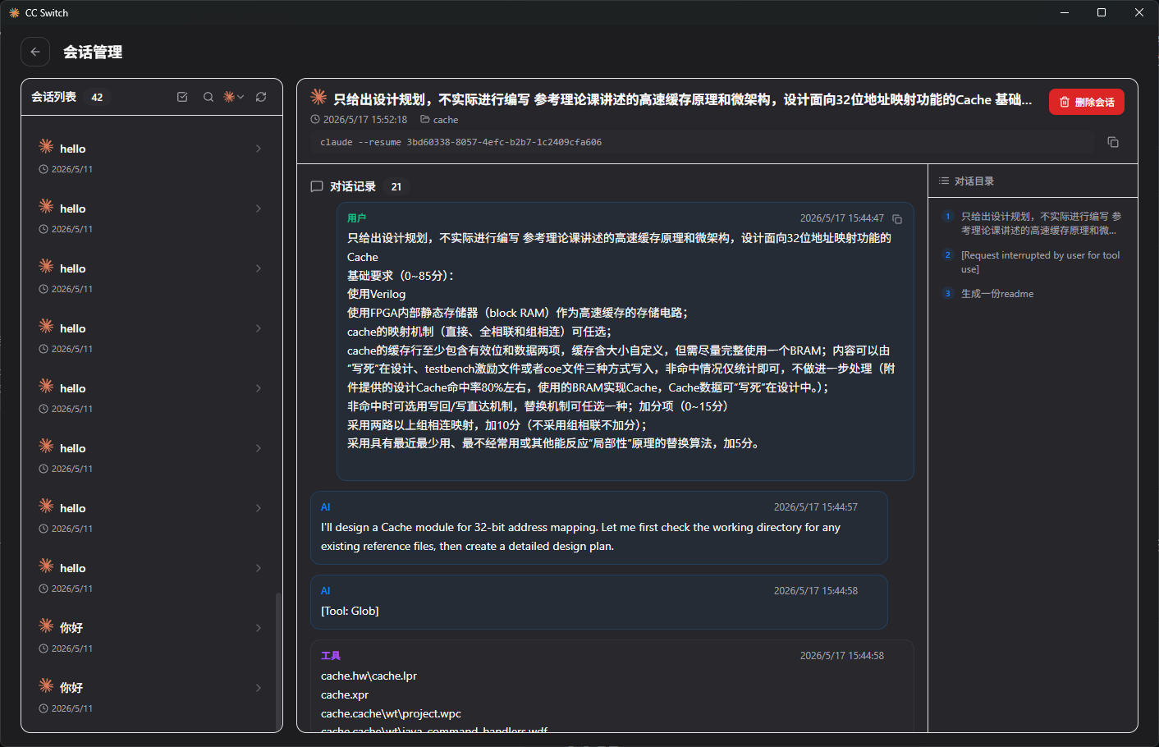The width and height of the screenshot is (1159, 747).
Task: Jump to outline entry 生成一份readme
Action: pyautogui.click(x=1032, y=294)
